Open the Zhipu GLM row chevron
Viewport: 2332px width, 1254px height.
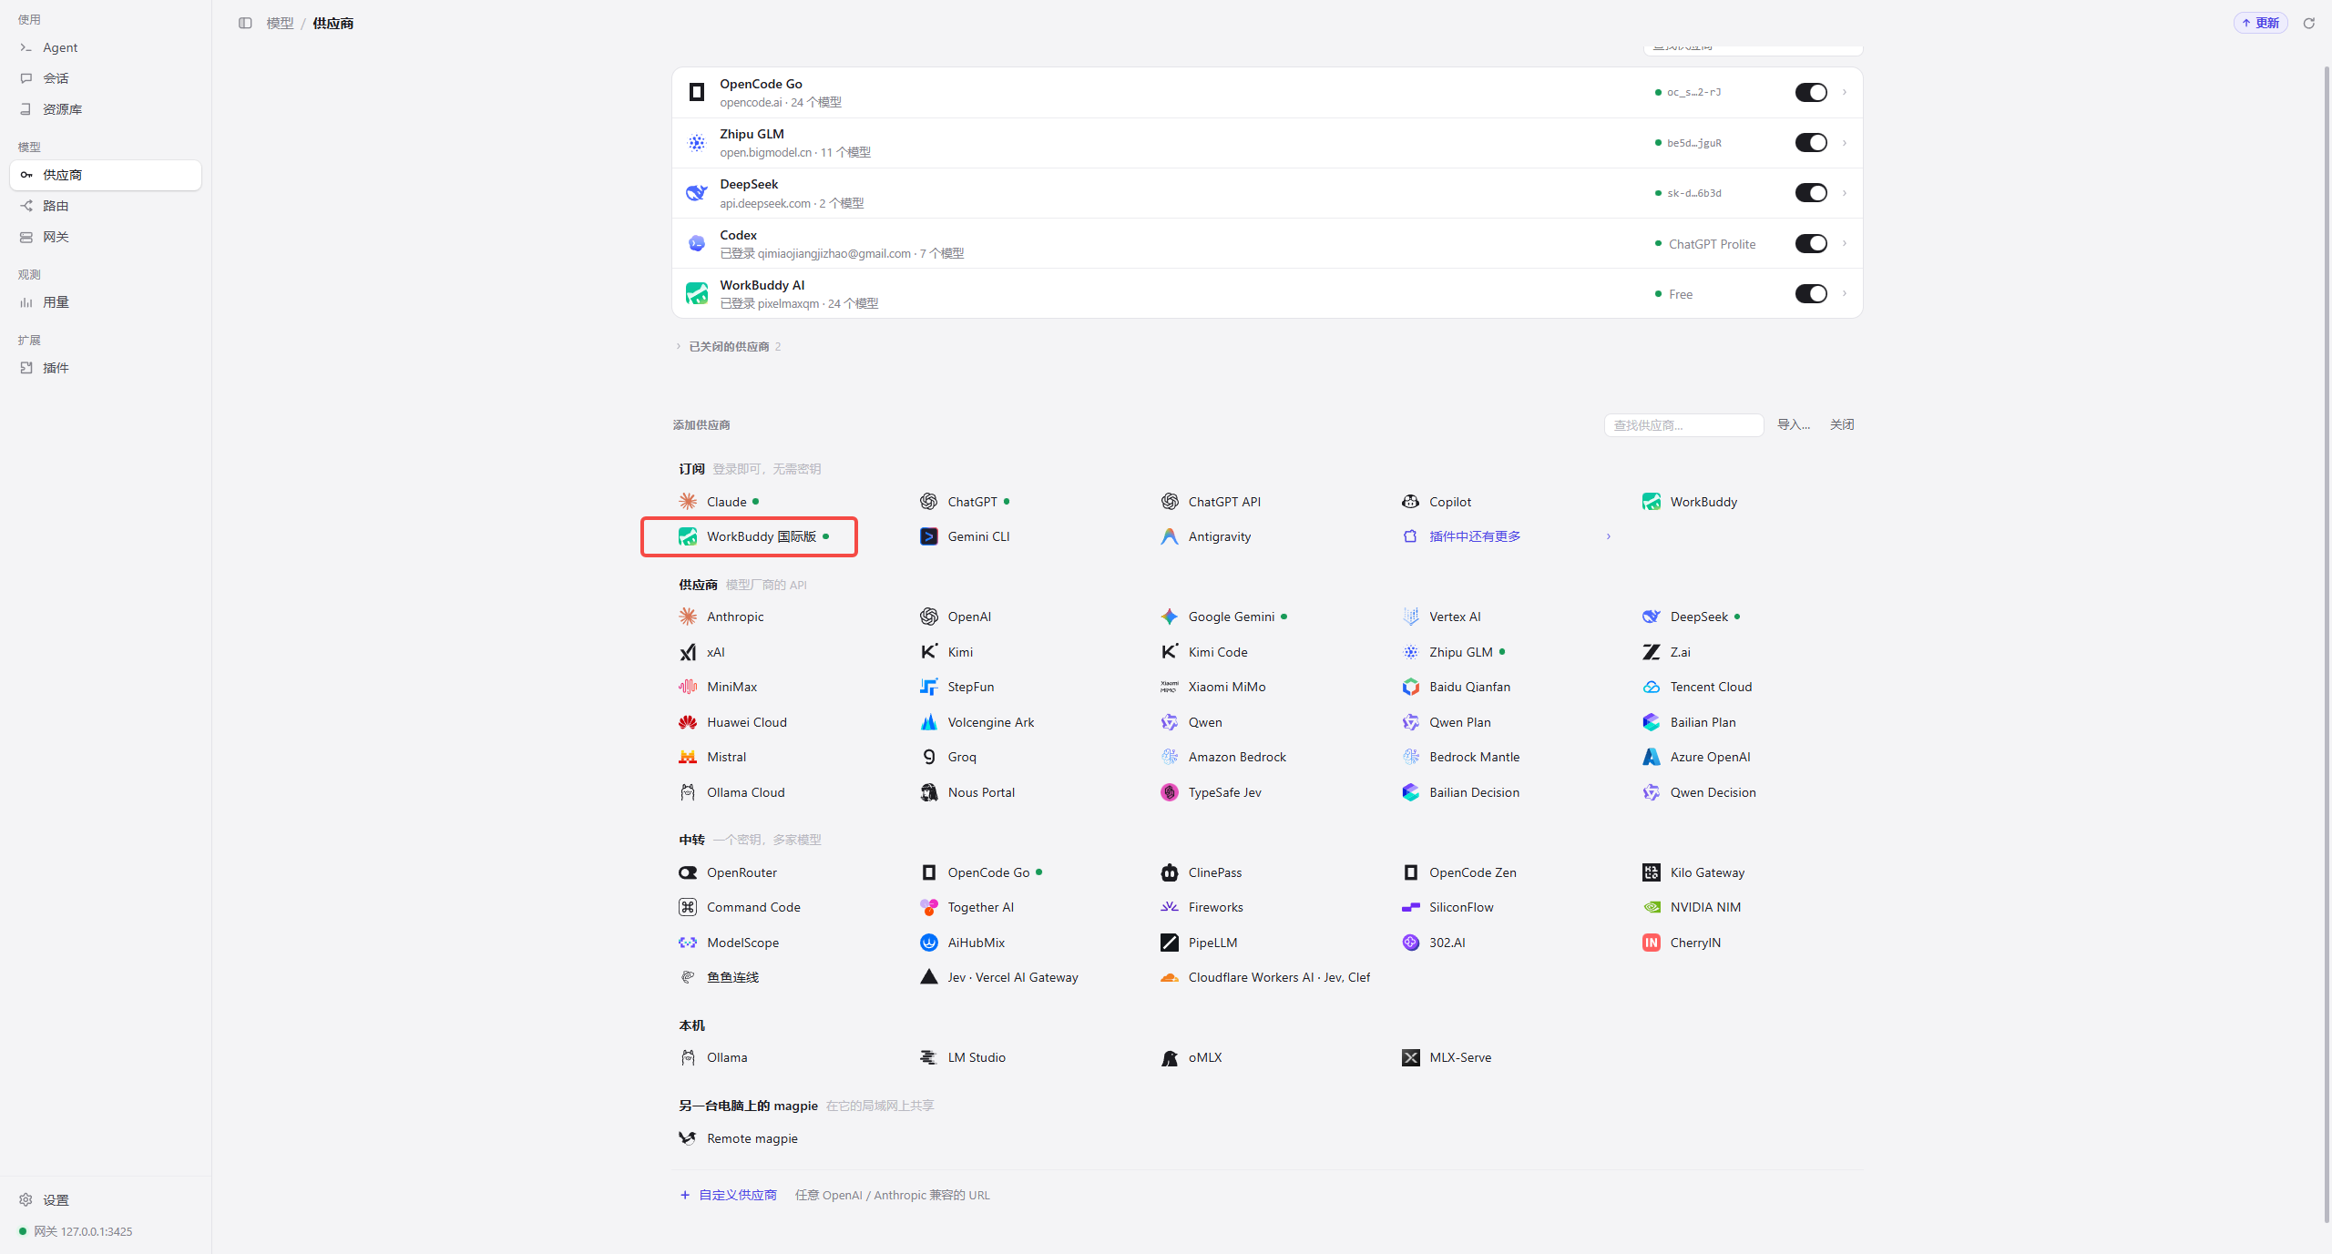tap(1845, 142)
